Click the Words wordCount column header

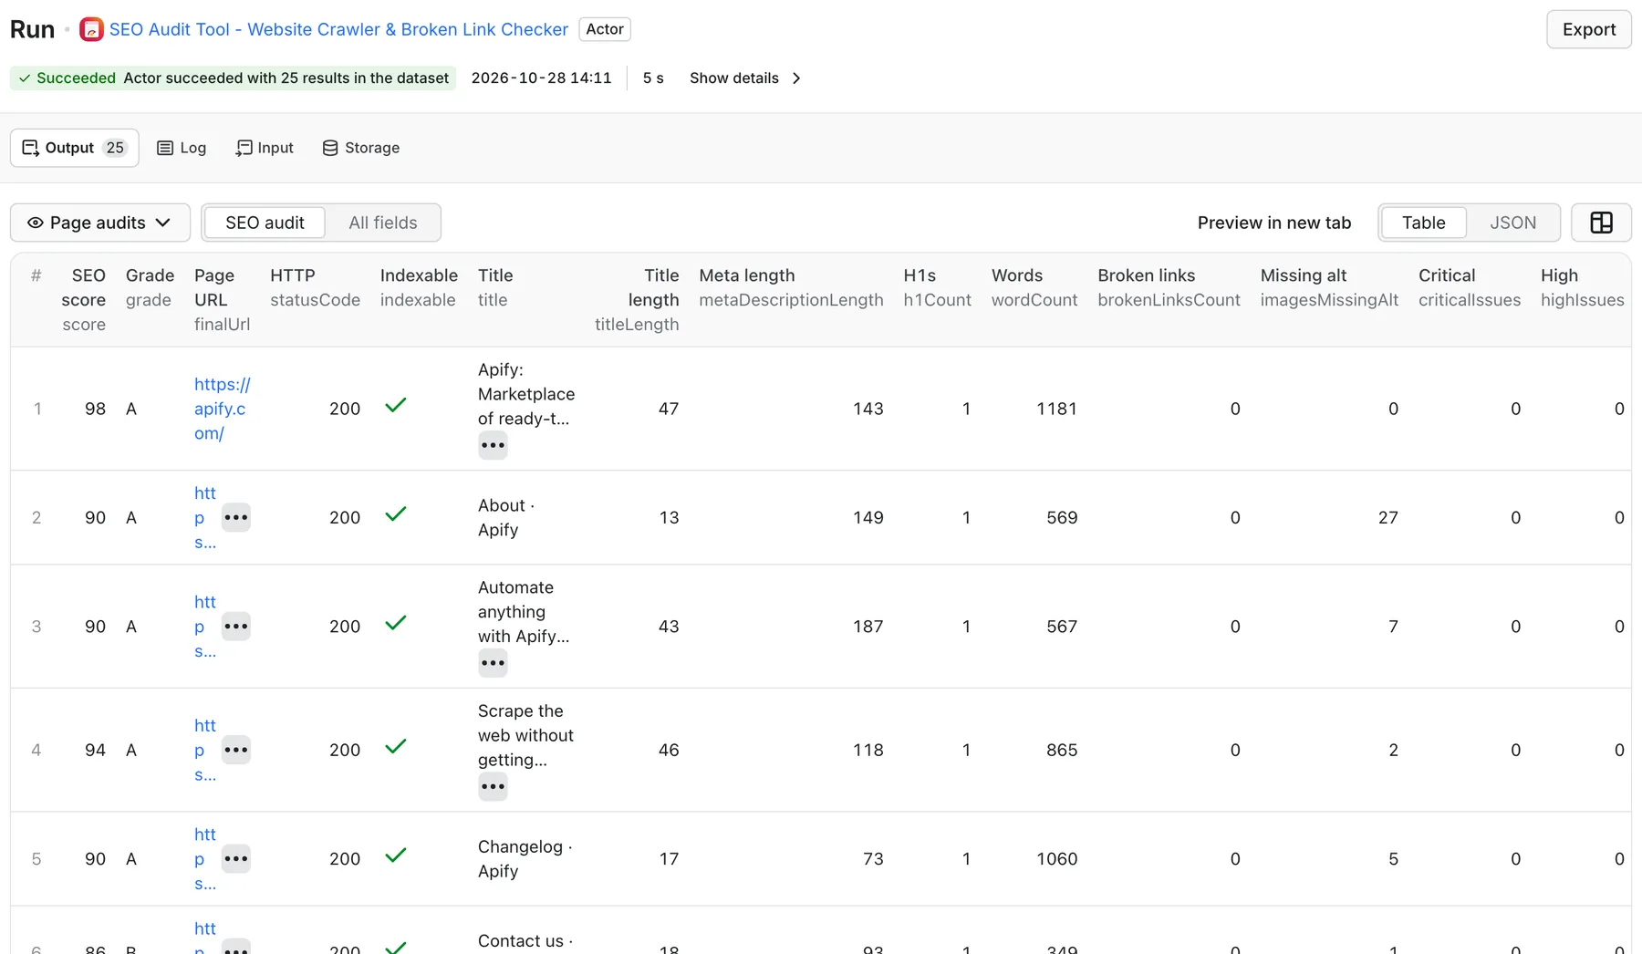(x=1034, y=287)
